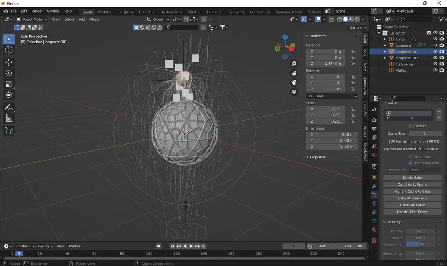Hide Icosphere.001 in viewport
Image resolution: width=447 pixels, height=266 pixels.
point(435,52)
